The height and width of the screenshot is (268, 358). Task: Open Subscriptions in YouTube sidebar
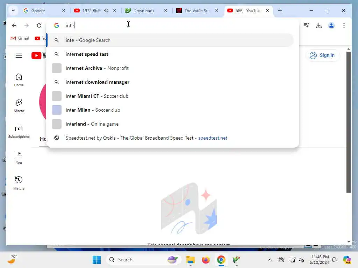(x=19, y=132)
